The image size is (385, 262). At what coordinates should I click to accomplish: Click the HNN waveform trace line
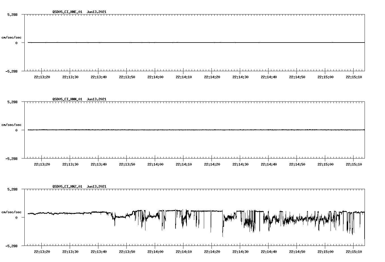196,130
